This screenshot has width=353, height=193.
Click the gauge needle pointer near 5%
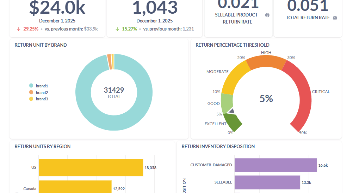tap(231, 111)
